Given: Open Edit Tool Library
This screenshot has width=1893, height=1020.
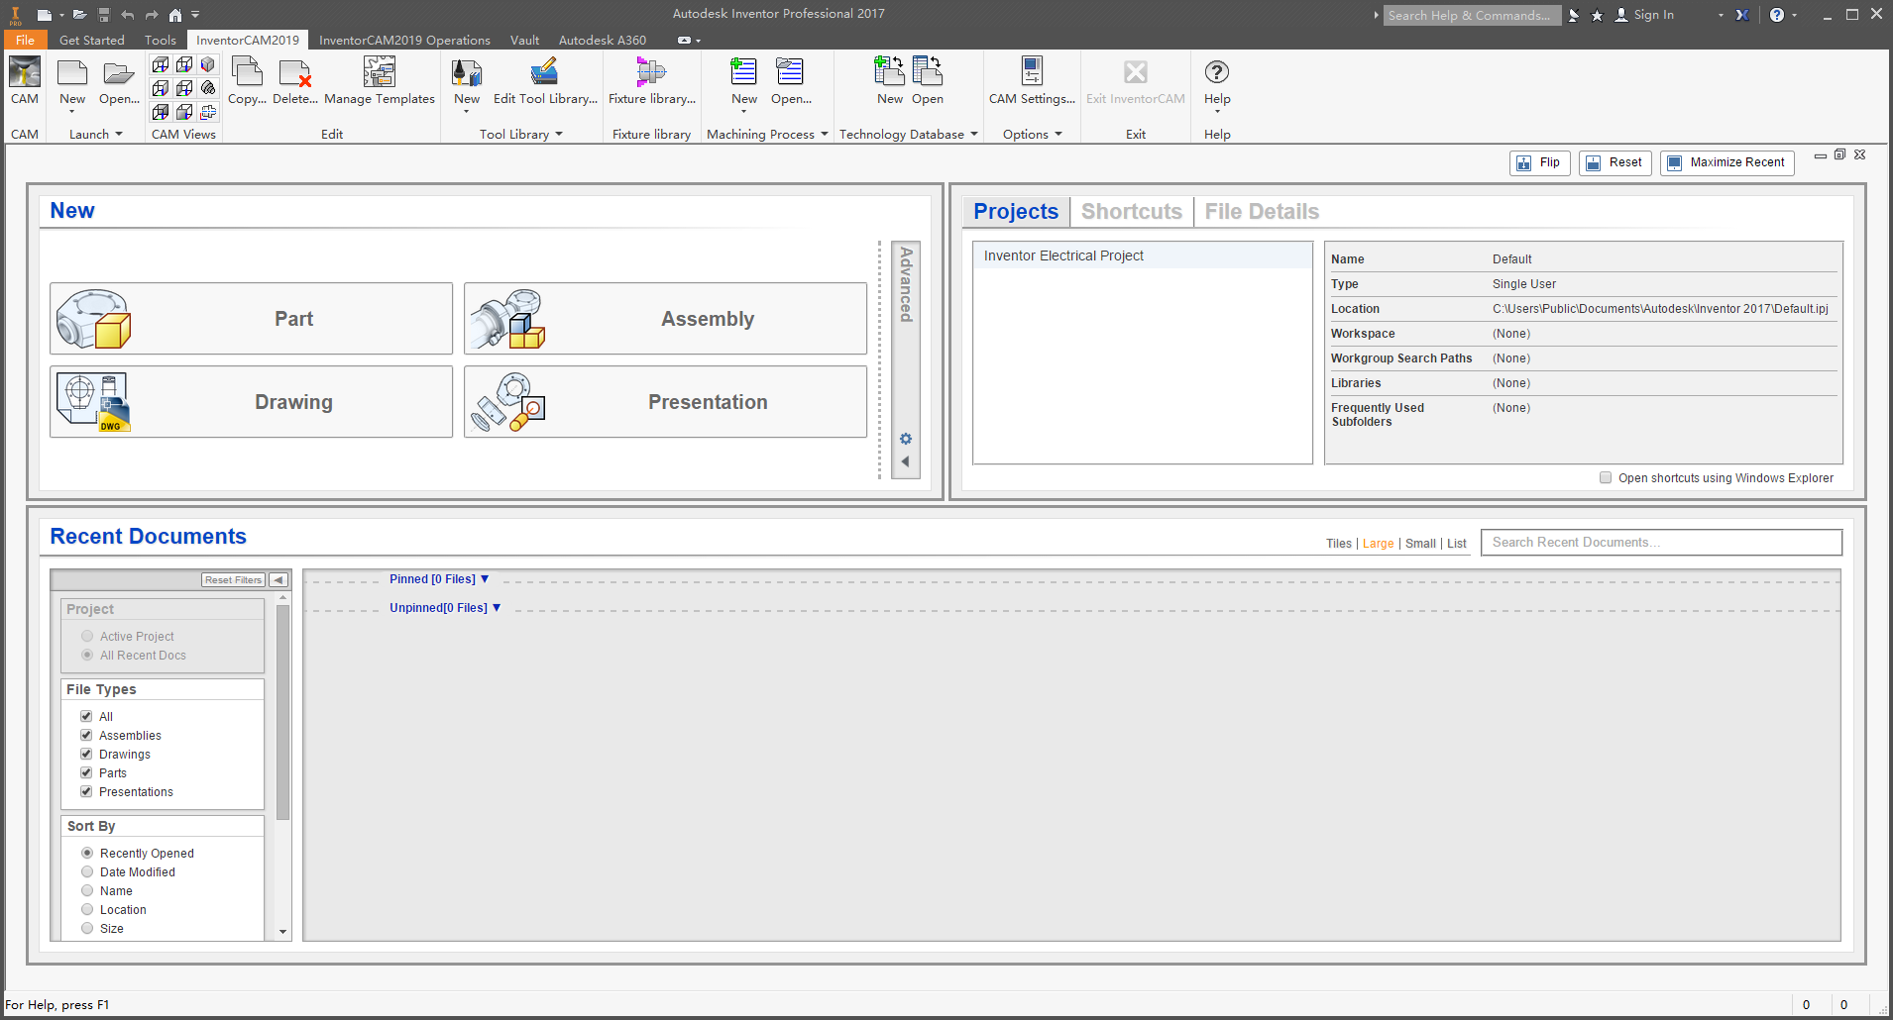Looking at the screenshot, I should click(545, 80).
